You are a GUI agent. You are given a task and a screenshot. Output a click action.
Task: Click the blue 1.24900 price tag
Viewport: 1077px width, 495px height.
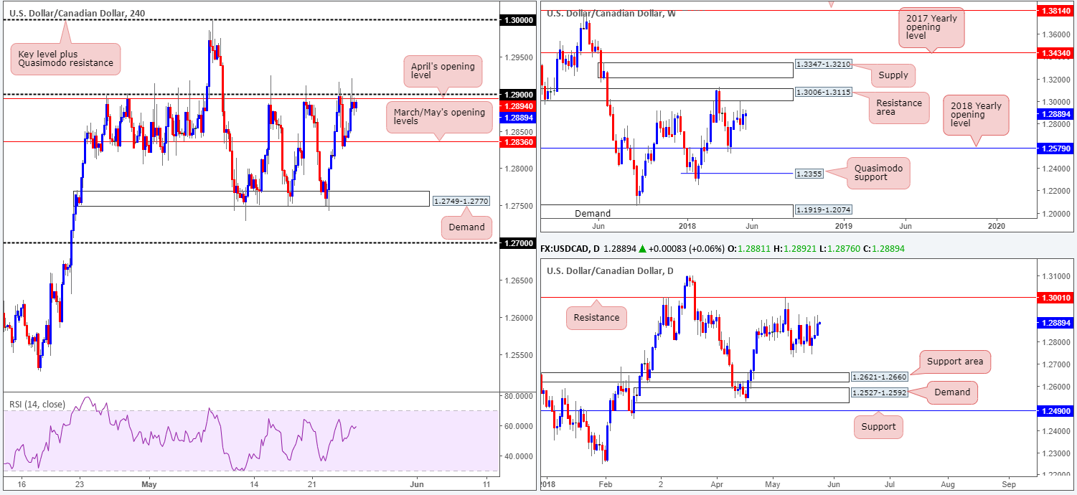coord(1057,412)
